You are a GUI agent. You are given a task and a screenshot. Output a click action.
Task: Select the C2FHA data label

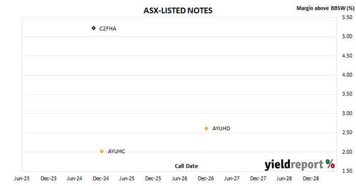tap(107, 29)
